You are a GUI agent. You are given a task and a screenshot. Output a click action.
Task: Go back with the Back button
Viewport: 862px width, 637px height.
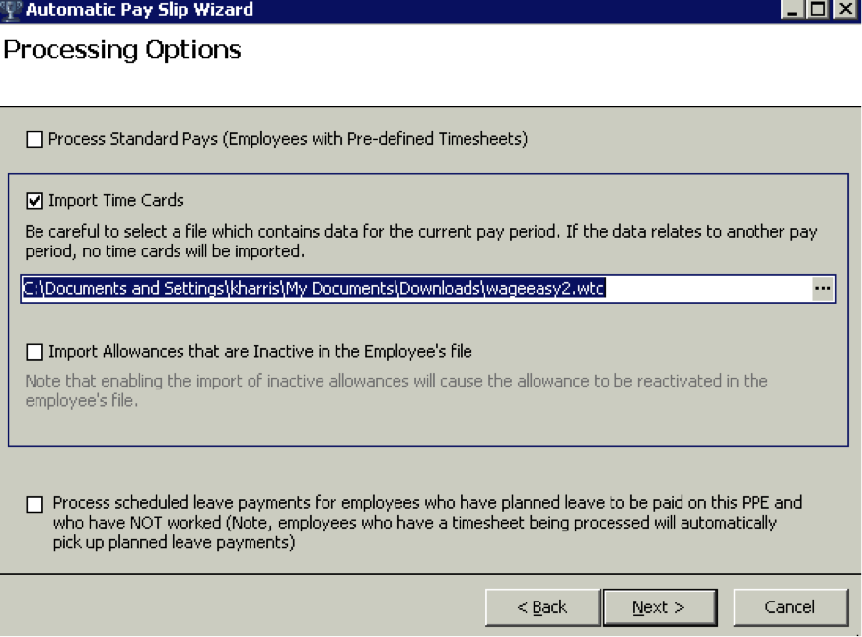[541, 607]
